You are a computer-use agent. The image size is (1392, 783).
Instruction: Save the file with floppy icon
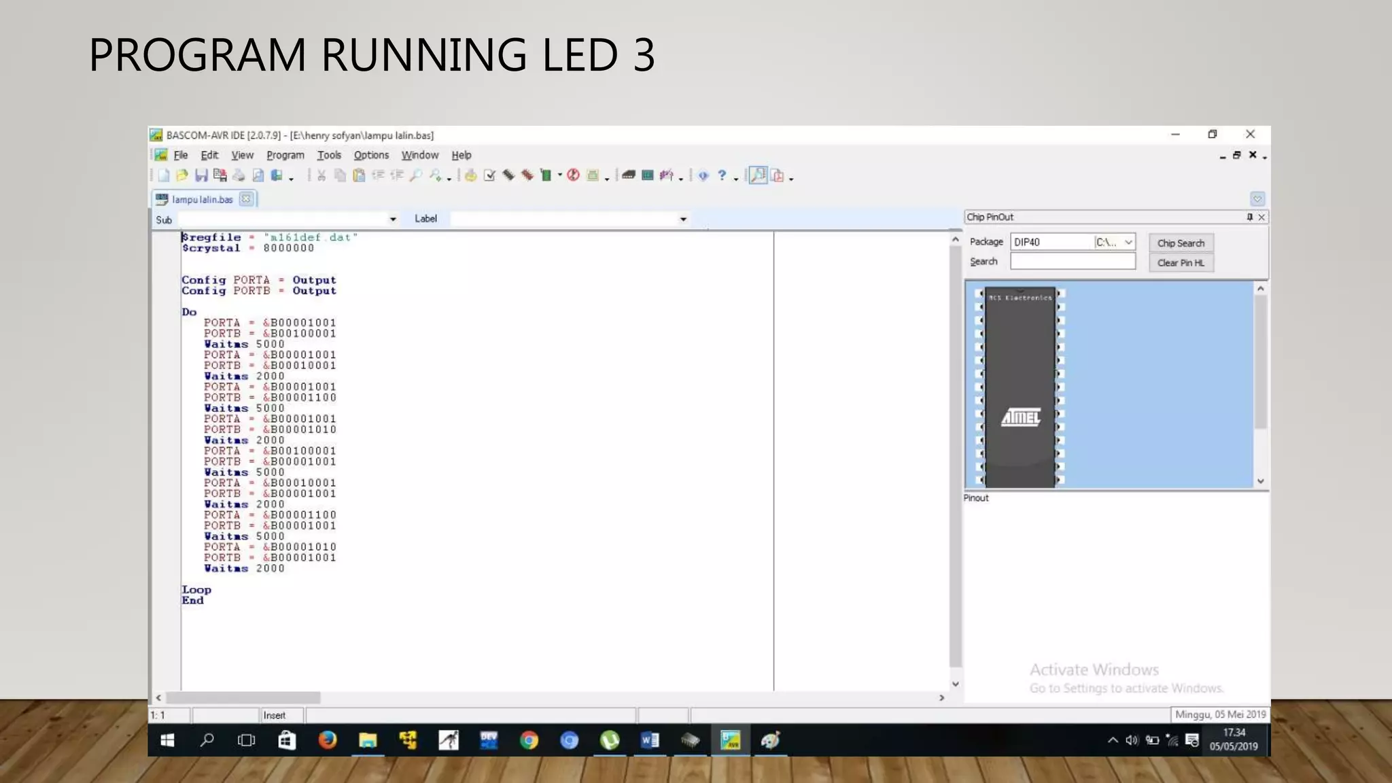coord(201,175)
